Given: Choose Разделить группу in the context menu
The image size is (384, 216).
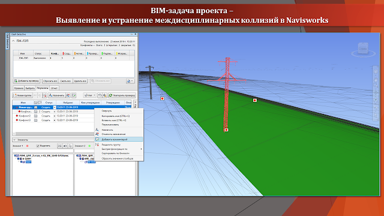Looking at the screenshot, I should coord(119,145).
